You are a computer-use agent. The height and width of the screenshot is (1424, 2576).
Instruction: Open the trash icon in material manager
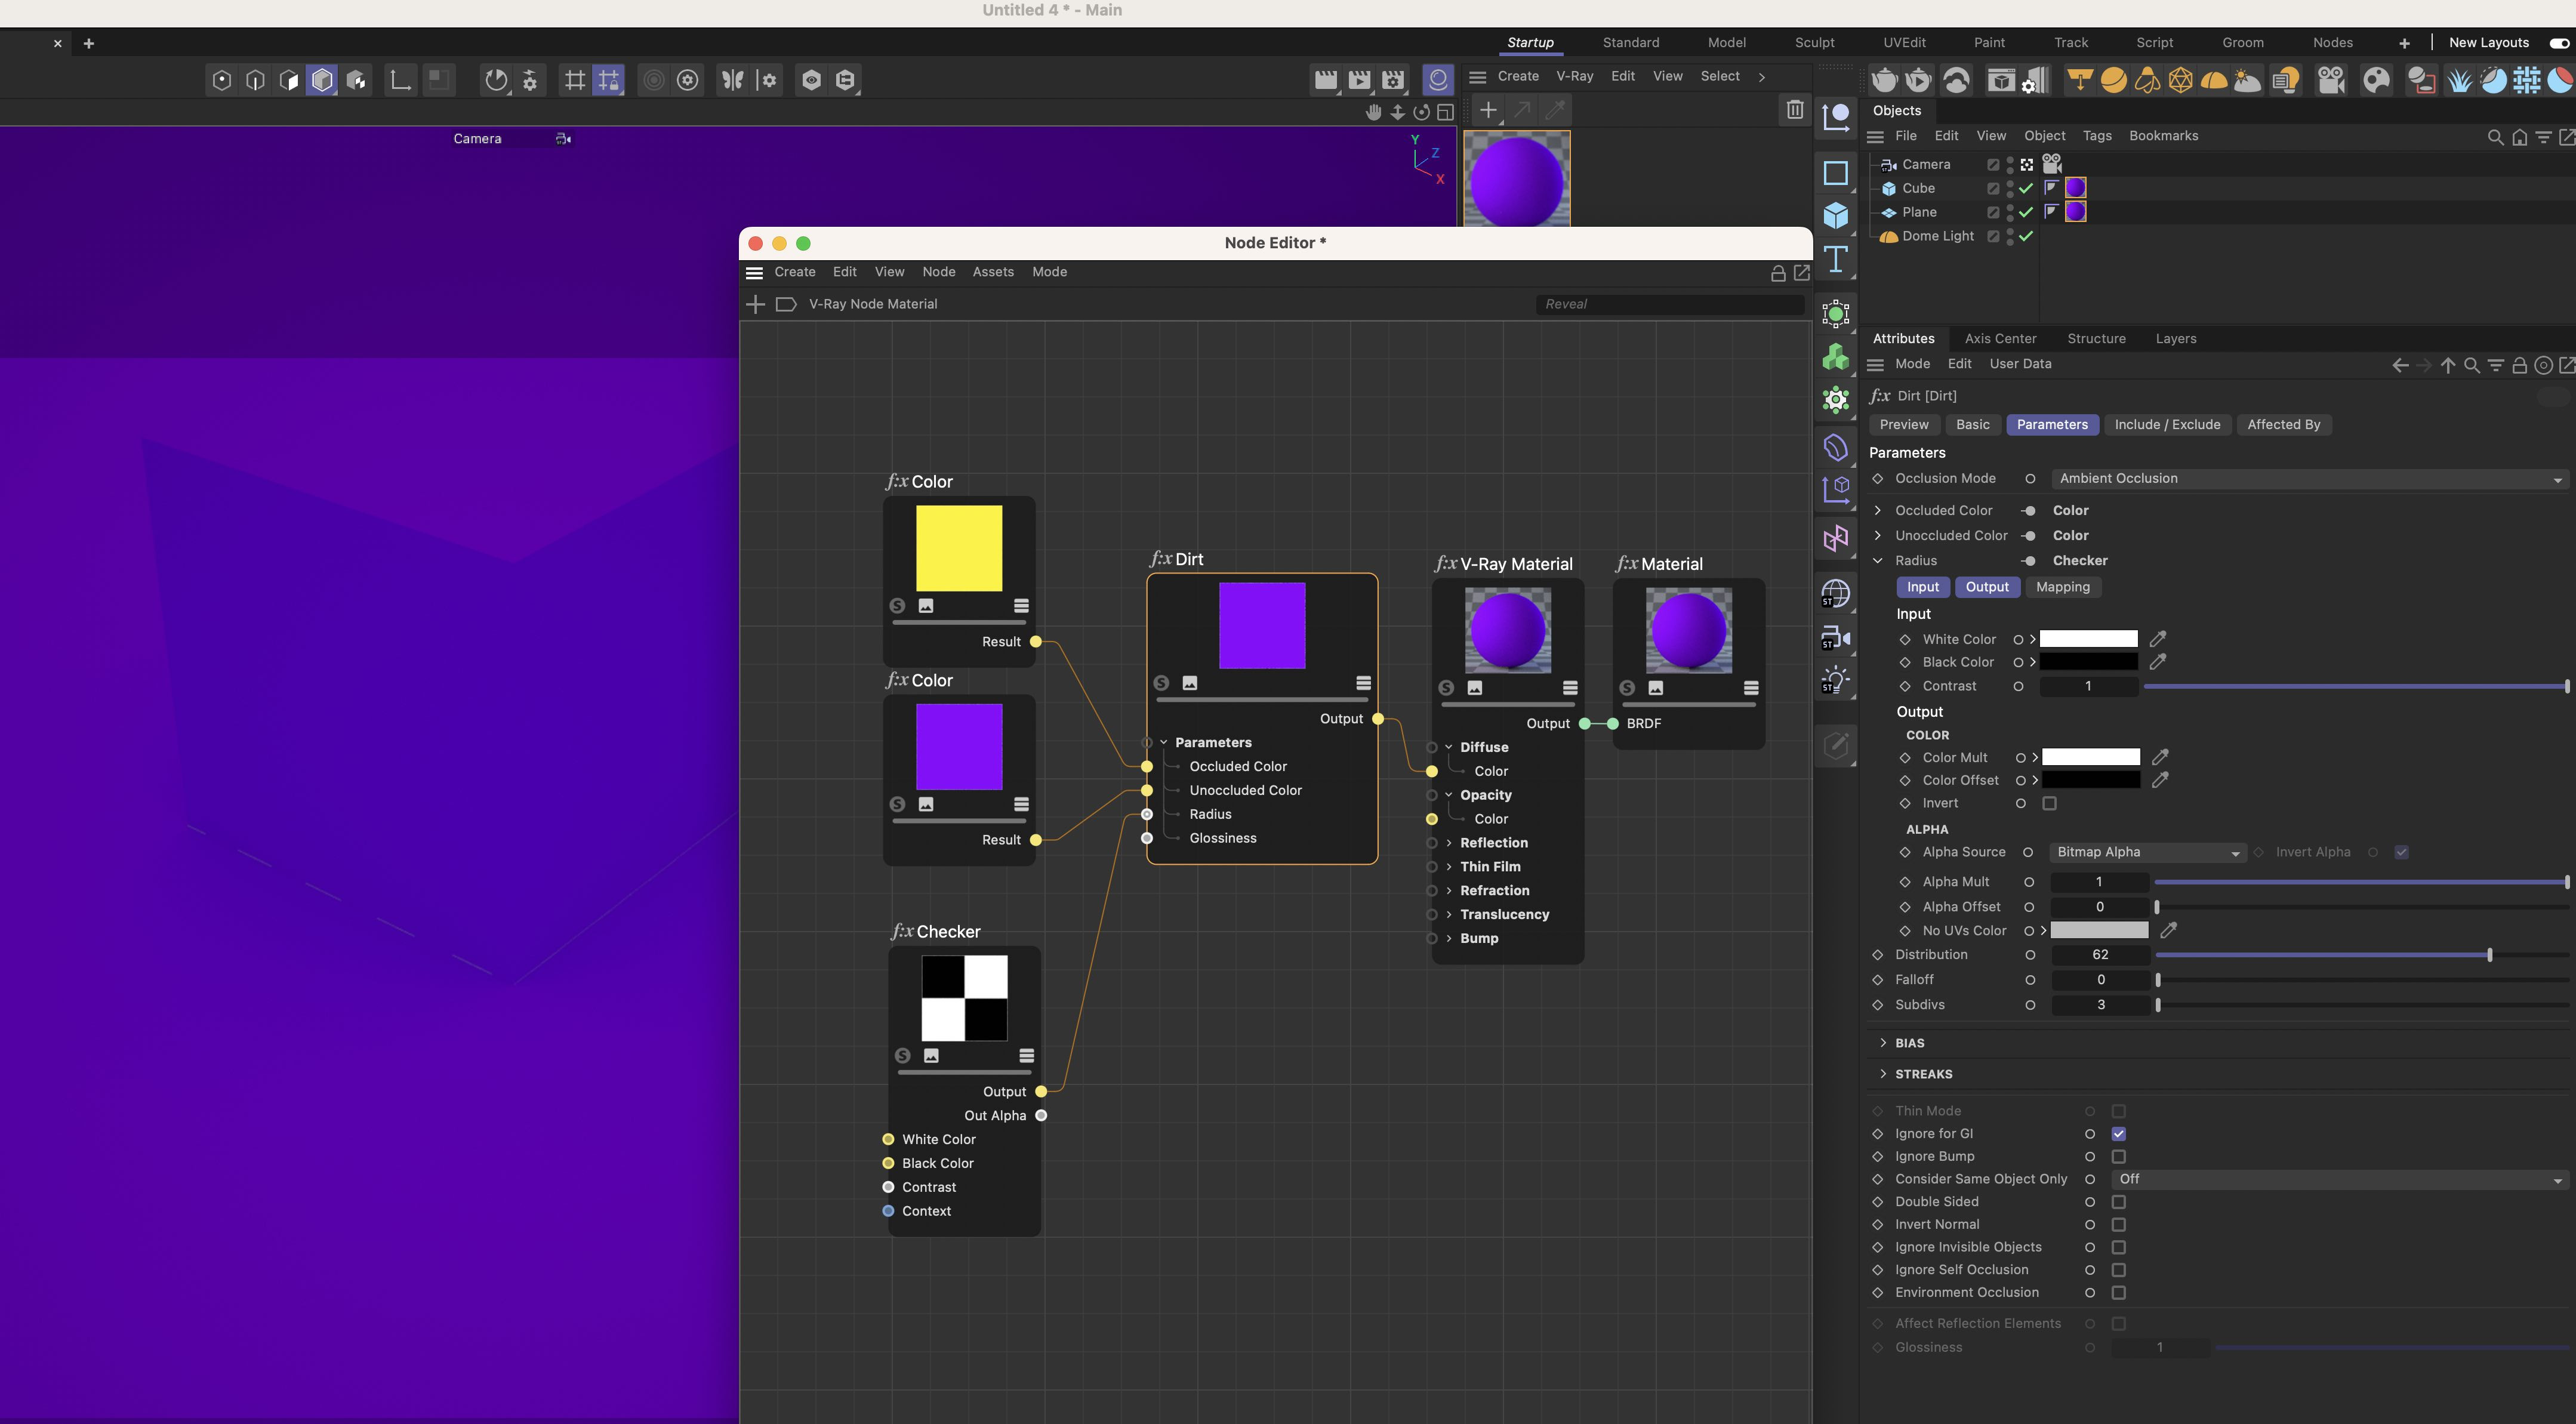pyautogui.click(x=1794, y=110)
